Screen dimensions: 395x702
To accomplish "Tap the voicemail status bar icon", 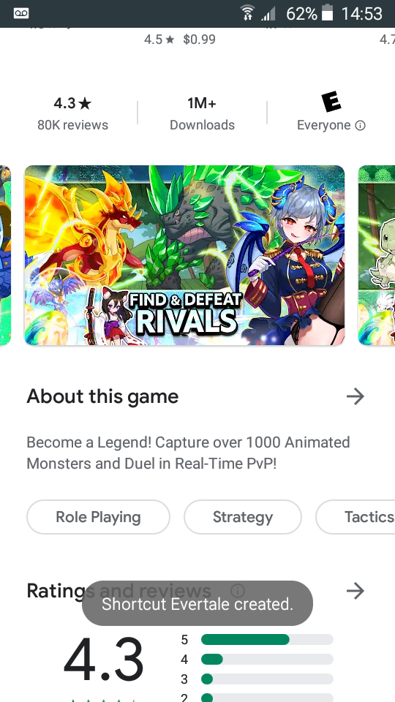I will coord(21,13).
